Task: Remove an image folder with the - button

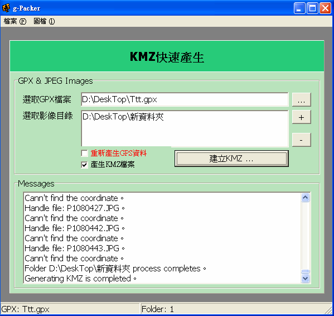Action: click(x=302, y=140)
